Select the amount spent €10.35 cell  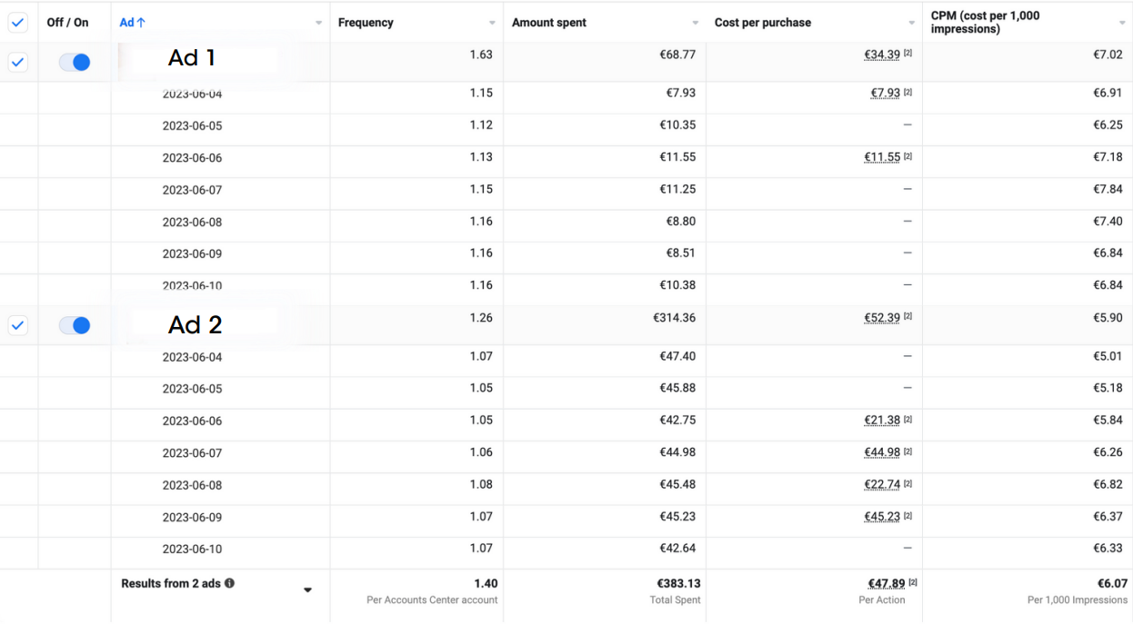click(x=677, y=124)
